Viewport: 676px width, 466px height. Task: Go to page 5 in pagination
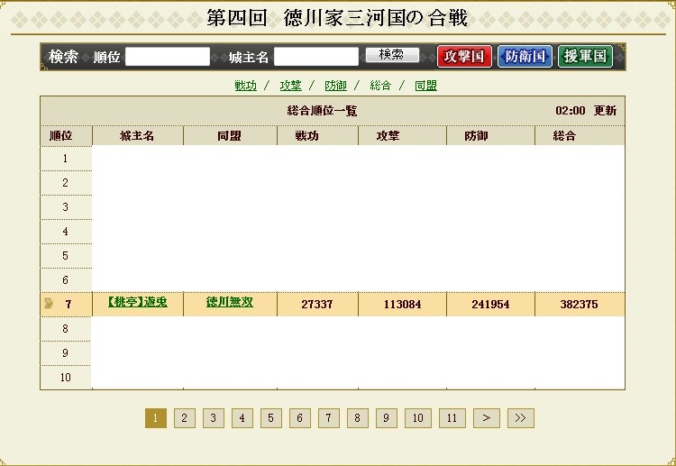click(x=270, y=418)
